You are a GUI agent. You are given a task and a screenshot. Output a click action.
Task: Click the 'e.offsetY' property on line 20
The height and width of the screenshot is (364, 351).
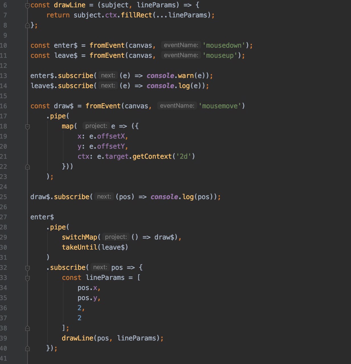click(107, 146)
